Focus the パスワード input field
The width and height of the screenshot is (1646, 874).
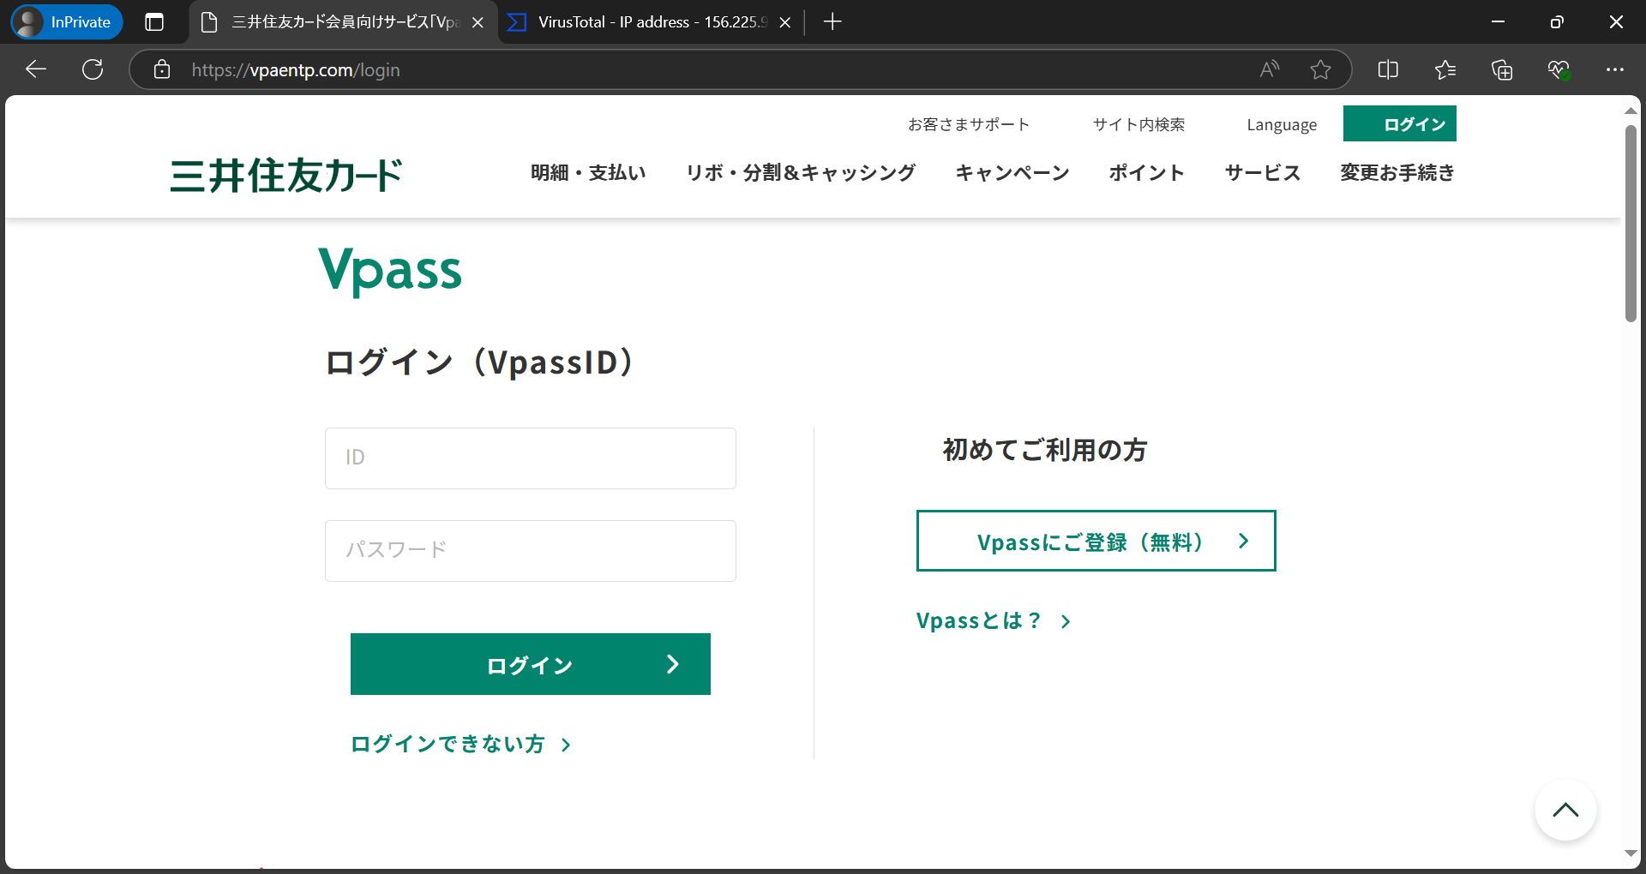(x=531, y=551)
